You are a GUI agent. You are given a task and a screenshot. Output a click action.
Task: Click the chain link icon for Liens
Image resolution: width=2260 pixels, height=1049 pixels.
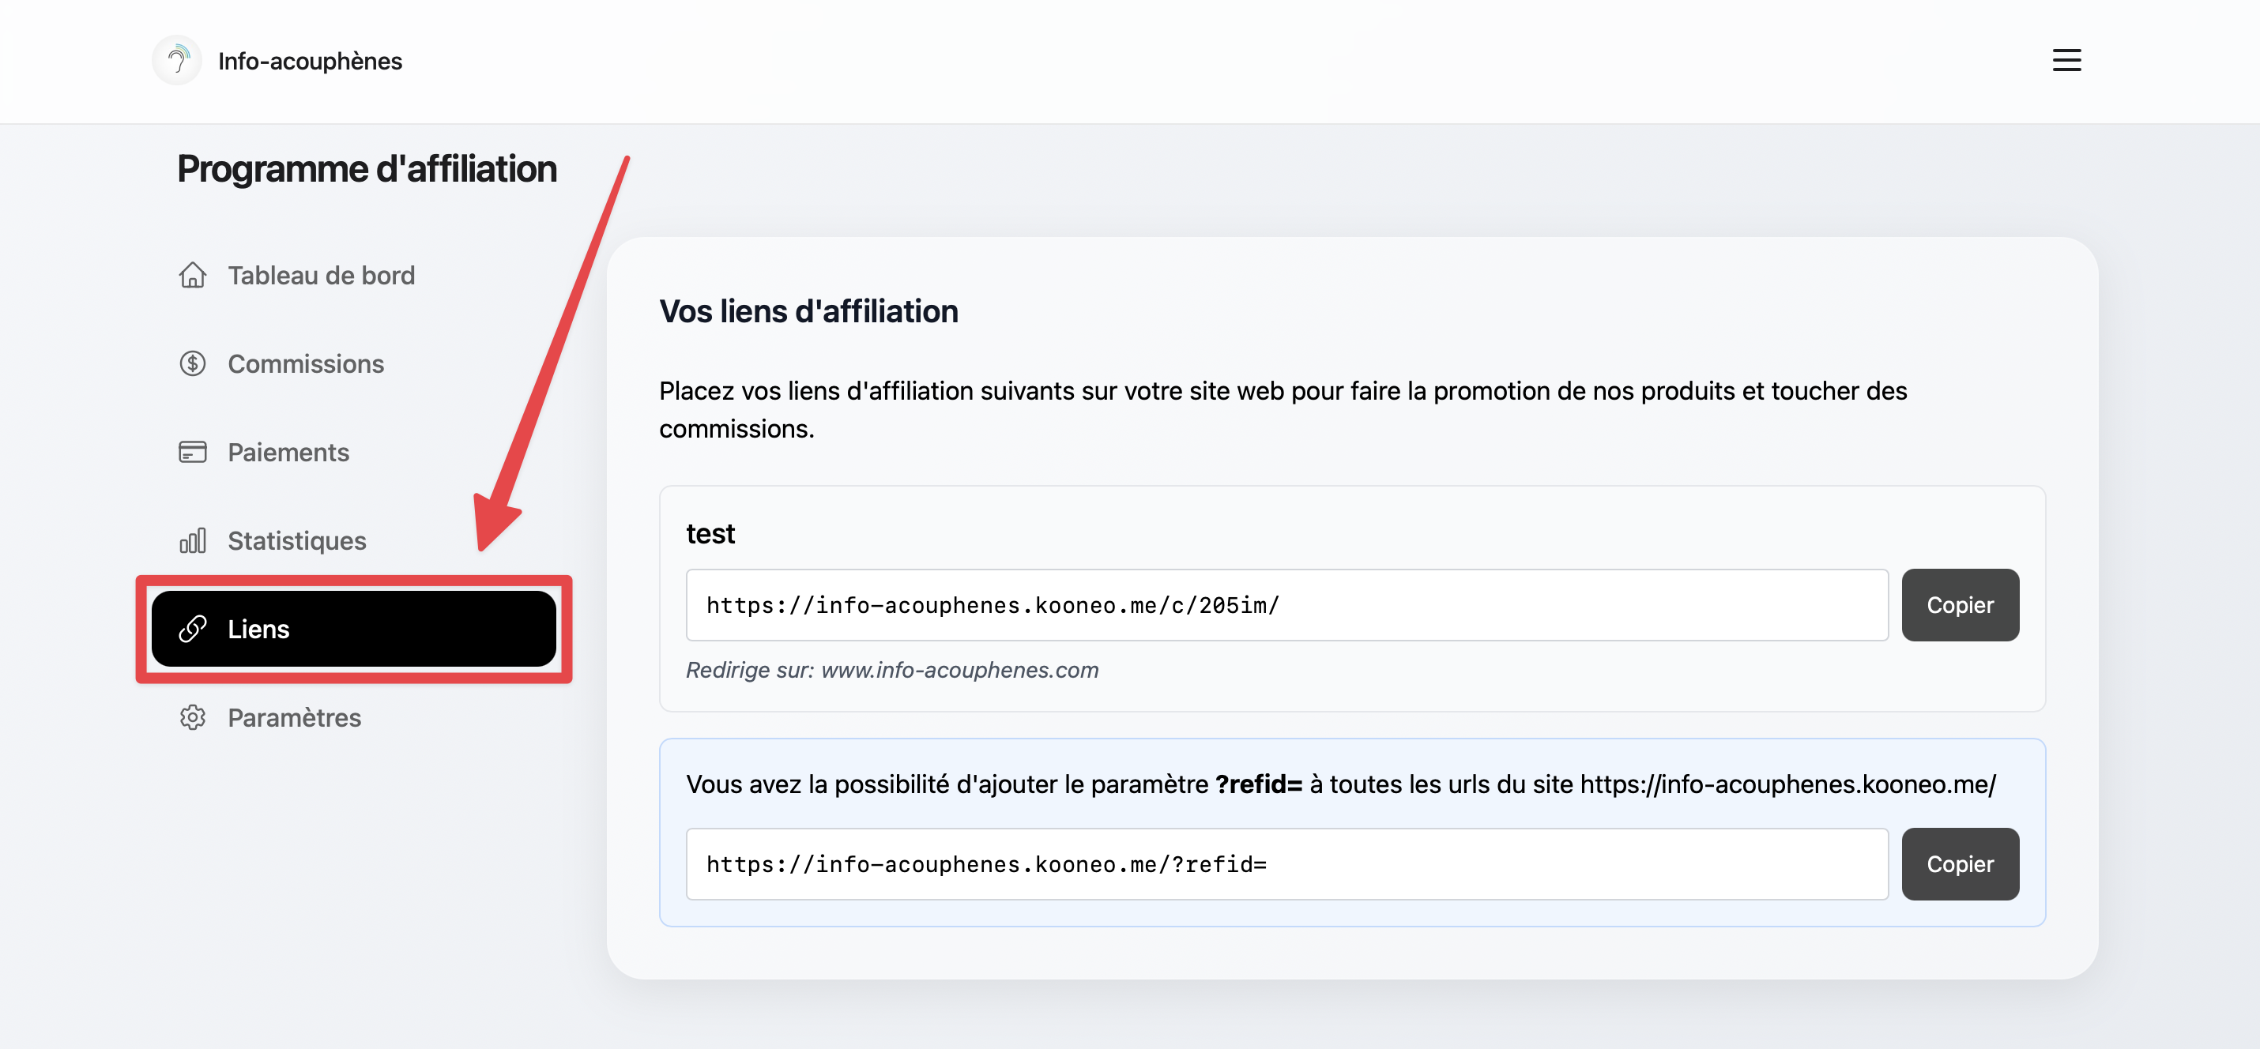click(192, 629)
